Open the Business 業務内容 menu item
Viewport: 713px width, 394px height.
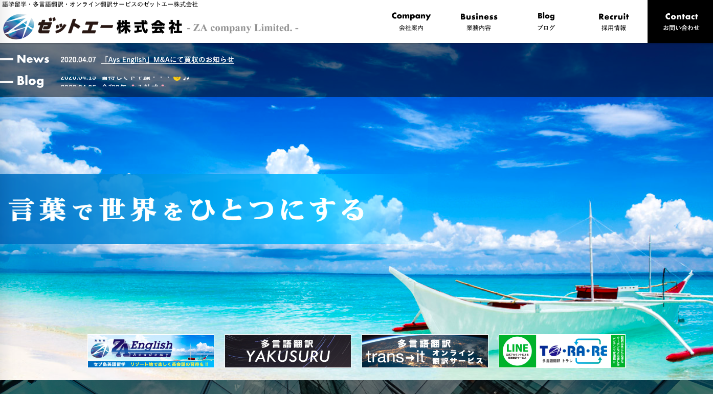(479, 21)
